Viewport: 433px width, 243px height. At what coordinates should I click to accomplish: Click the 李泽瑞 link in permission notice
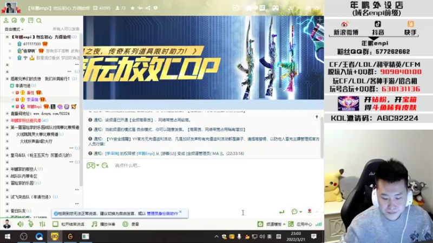pos(112,153)
